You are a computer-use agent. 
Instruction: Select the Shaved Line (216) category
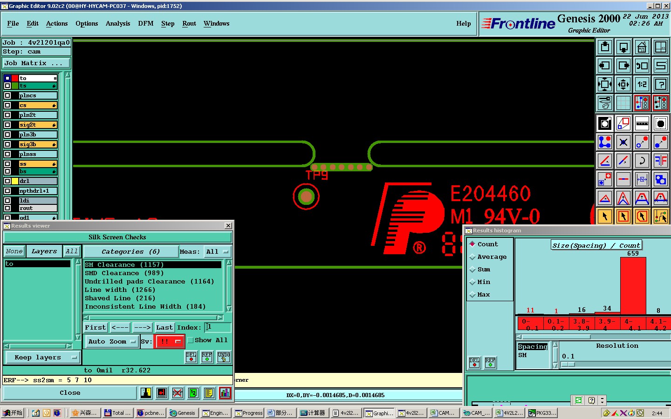120,298
